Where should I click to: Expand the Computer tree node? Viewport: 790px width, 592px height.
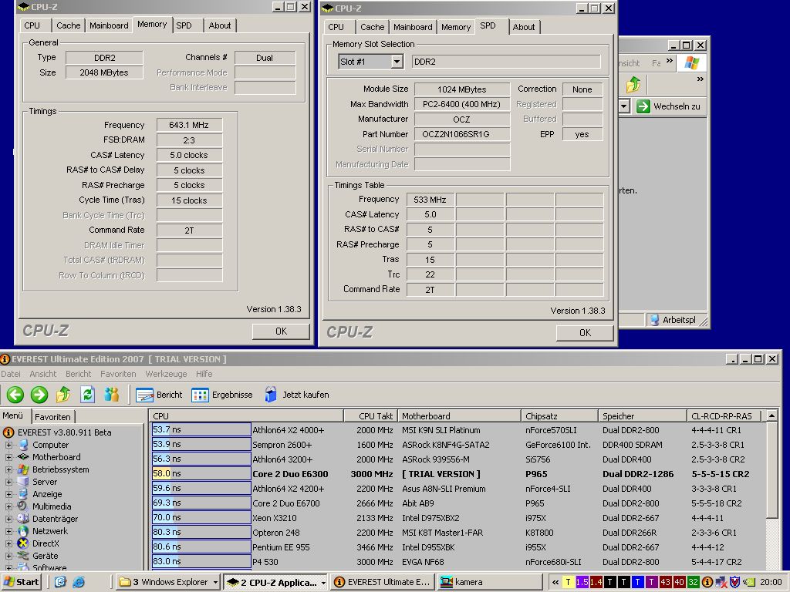click(x=8, y=445)
